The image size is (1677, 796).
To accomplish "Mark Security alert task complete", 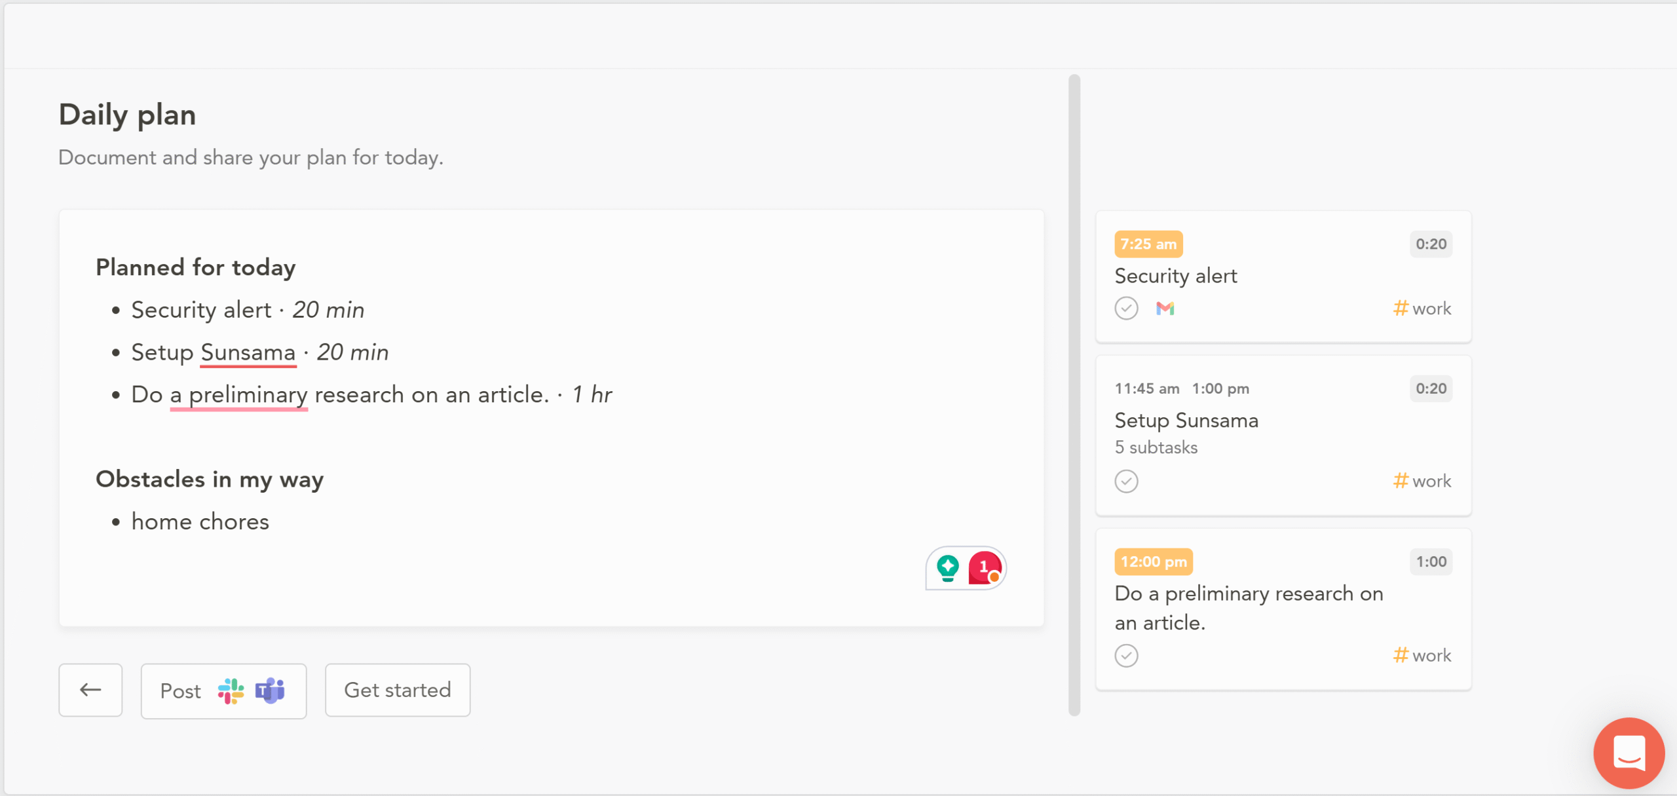I will click(1127, 309).
